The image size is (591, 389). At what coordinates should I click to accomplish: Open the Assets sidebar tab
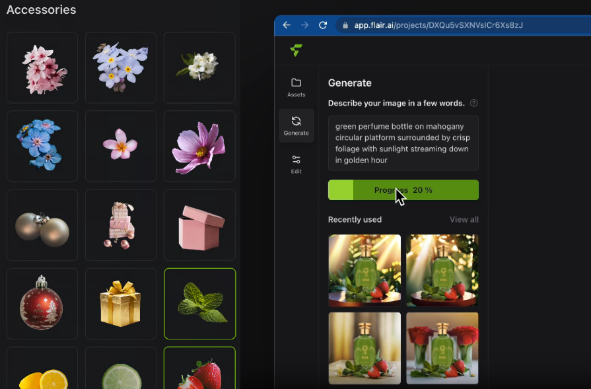pyautogui.click(x=296, y=87)
